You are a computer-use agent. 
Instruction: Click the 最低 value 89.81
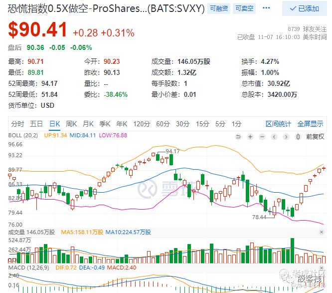35,73
